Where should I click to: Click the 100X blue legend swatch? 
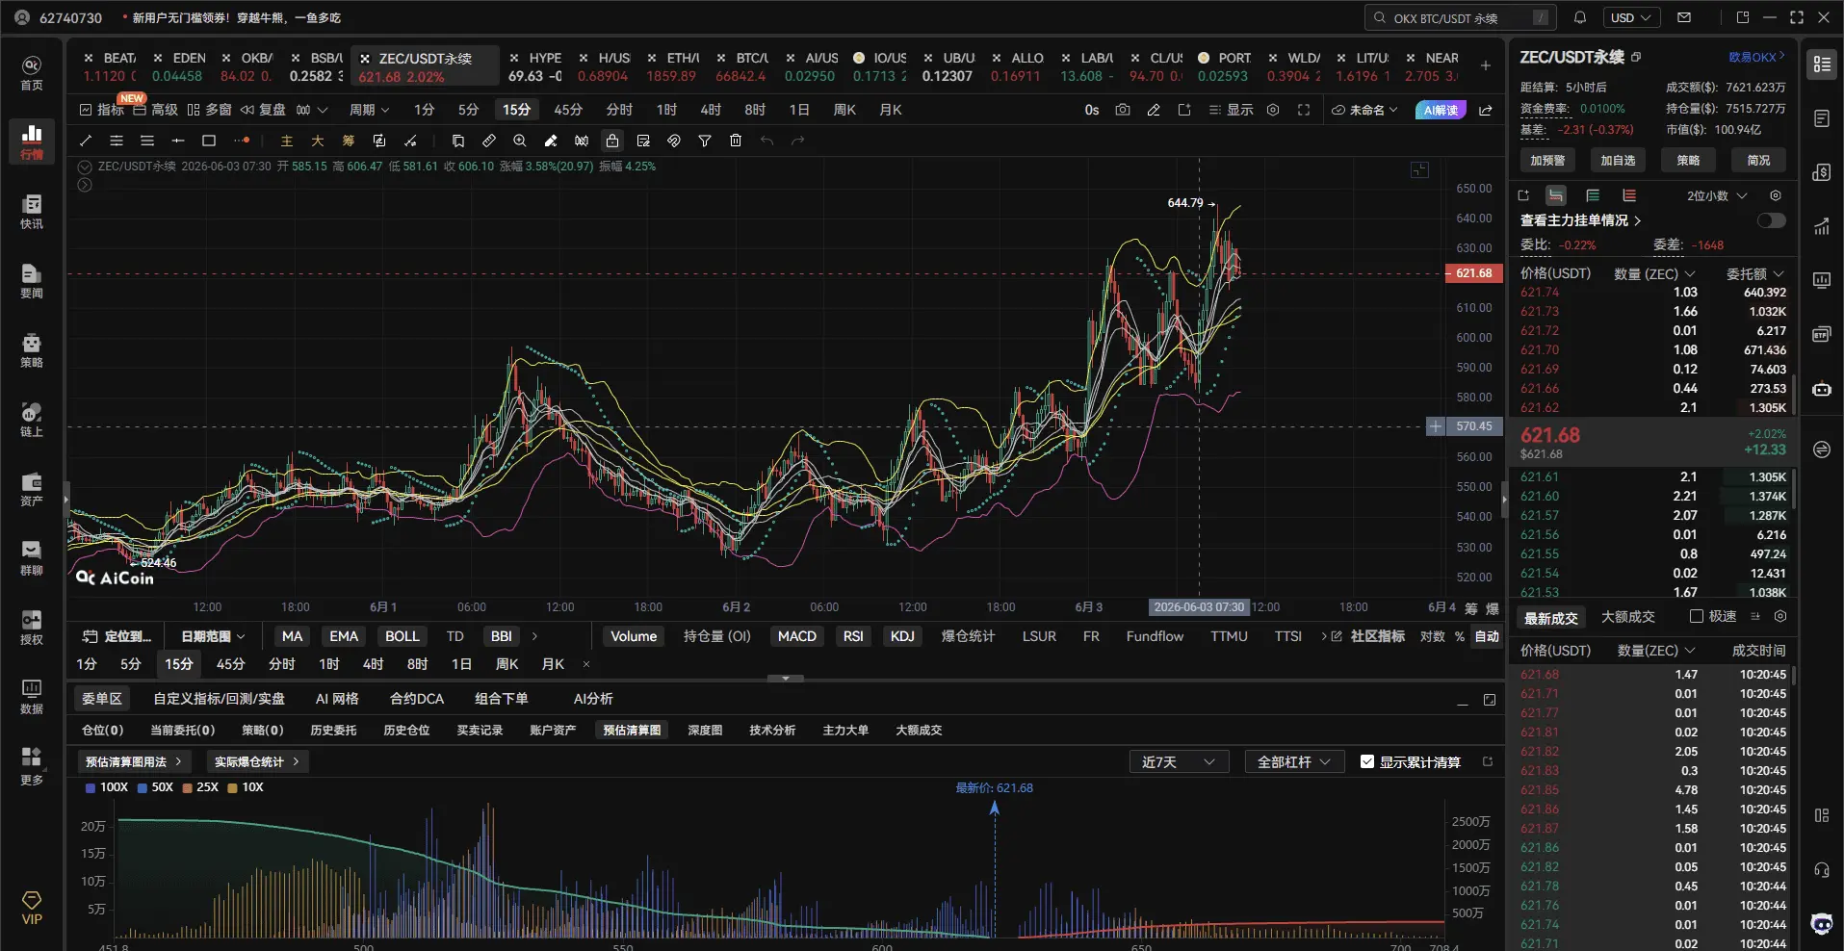click(91, 787)
